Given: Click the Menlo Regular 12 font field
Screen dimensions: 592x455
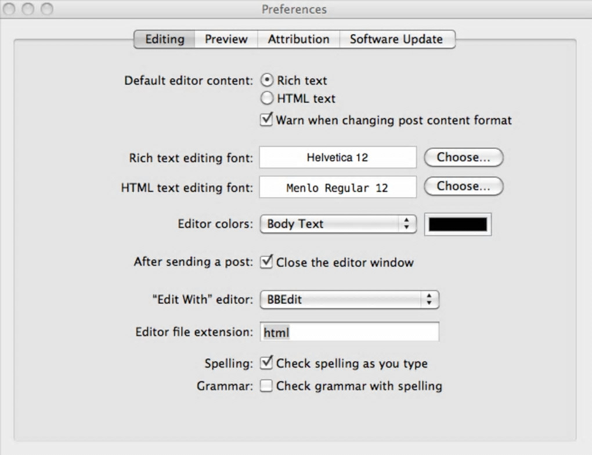Looking at the screenshot, I should 338,188.
